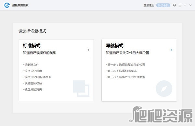The image size is (195, 126).
Task: Open the hamburger menu icon
Action: [x=180, y=5]
